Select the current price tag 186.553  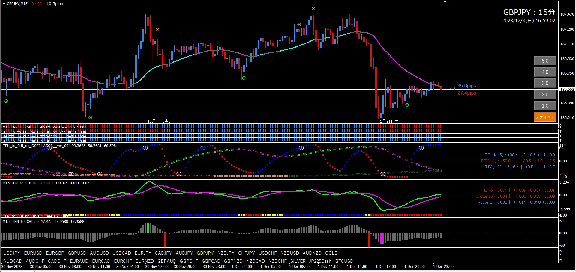567,89
